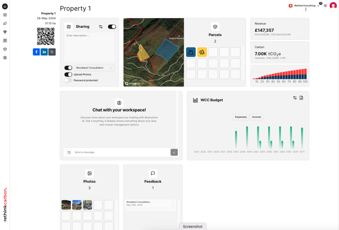Click the WCC Budget bar chart icon
This screenshot has width=339, height=230.
(x=195, y=100)
